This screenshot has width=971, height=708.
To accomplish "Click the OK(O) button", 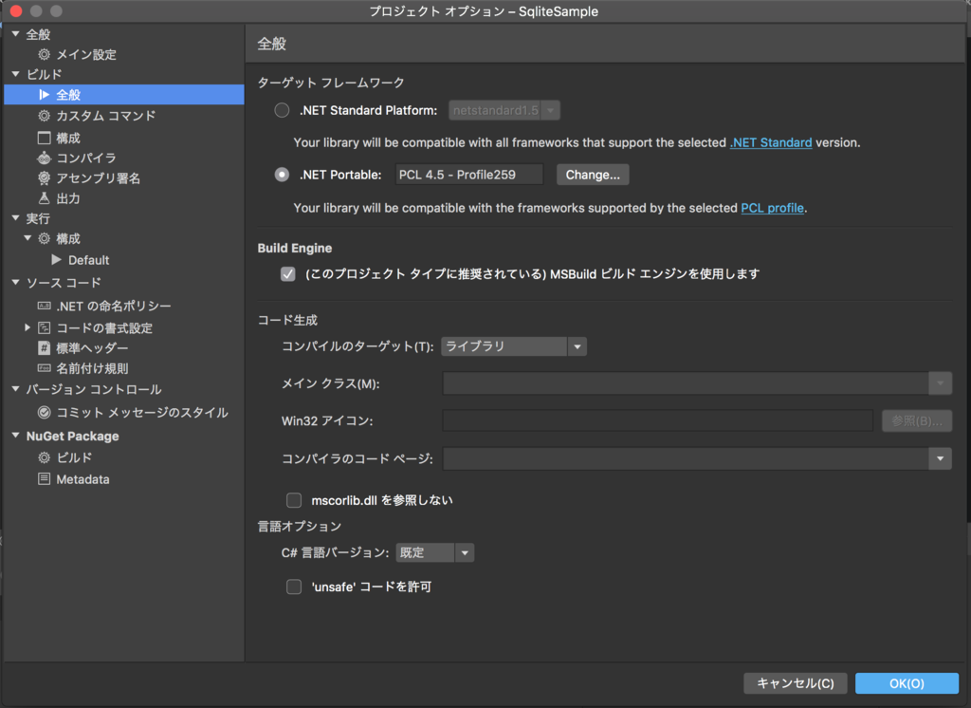I will 907,683.
